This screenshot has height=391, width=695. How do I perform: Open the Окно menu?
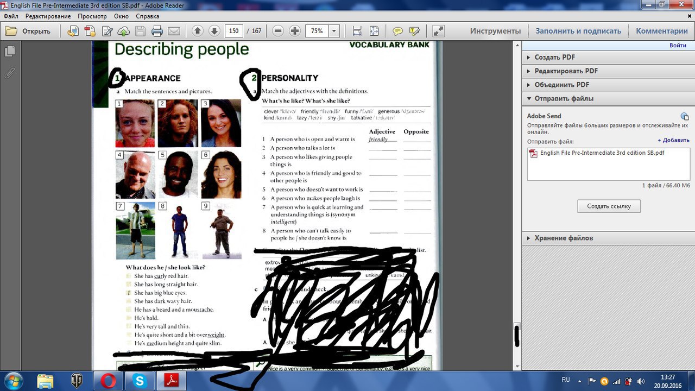(121, 16)
